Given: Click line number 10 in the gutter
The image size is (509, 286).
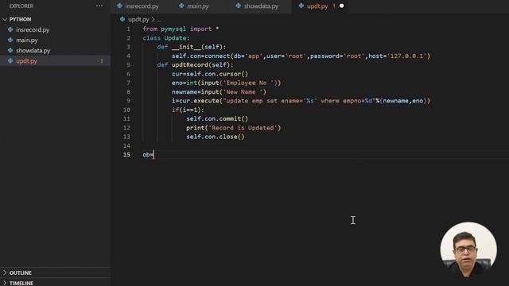Looking at the screenshot, I should coord(126,110).
